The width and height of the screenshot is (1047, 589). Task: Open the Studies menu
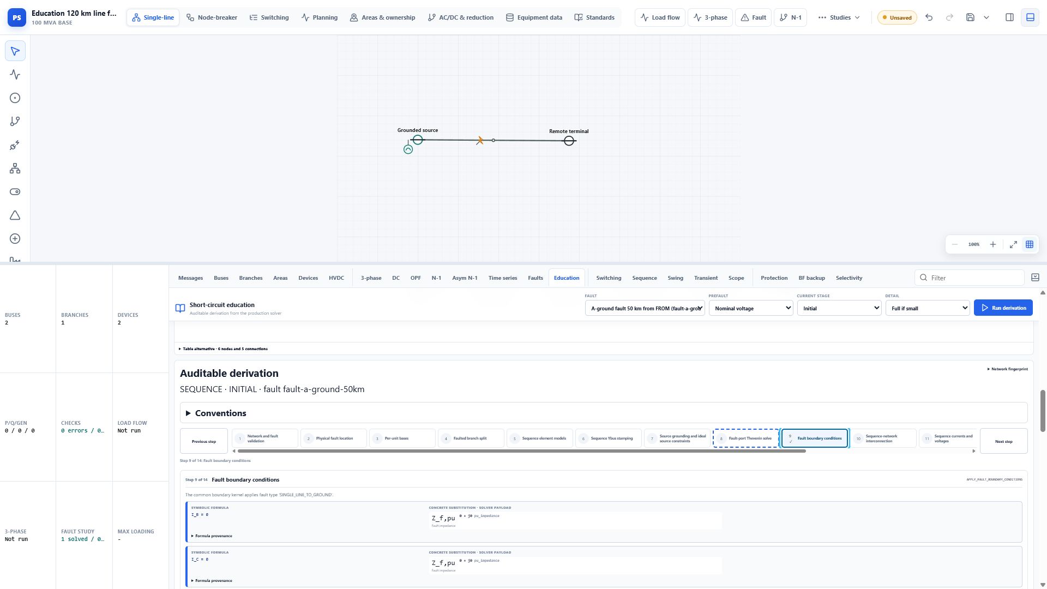point(840,17)
